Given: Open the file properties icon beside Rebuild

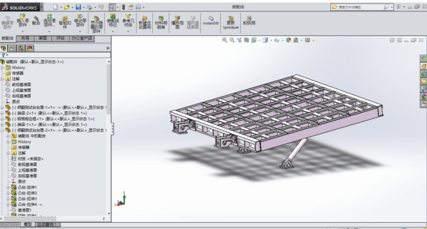Looking at the screenshot, I should pyautogui.click(x=131, y=7).
